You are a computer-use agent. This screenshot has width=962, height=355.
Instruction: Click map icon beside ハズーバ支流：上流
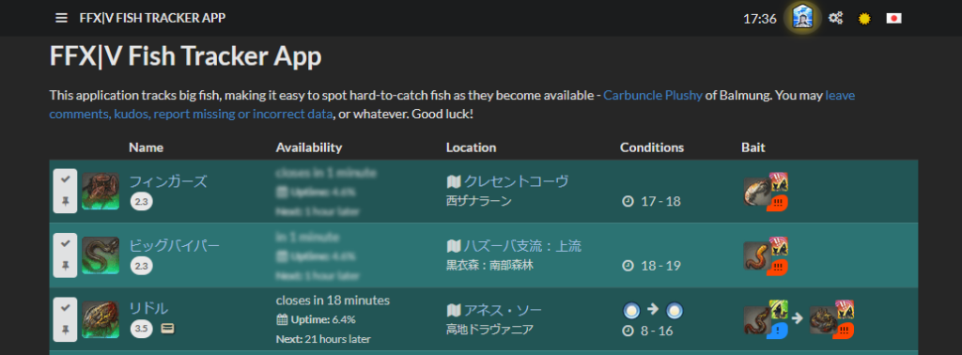pos(454,247)
